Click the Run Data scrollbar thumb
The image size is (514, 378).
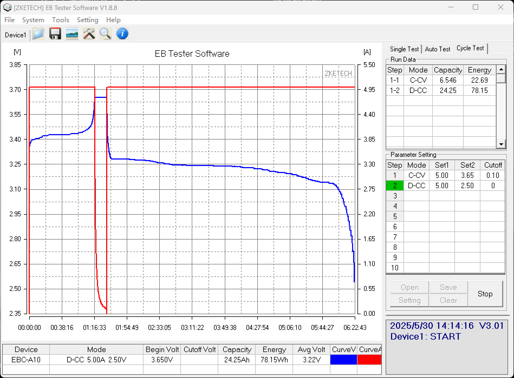click(501, 78)
